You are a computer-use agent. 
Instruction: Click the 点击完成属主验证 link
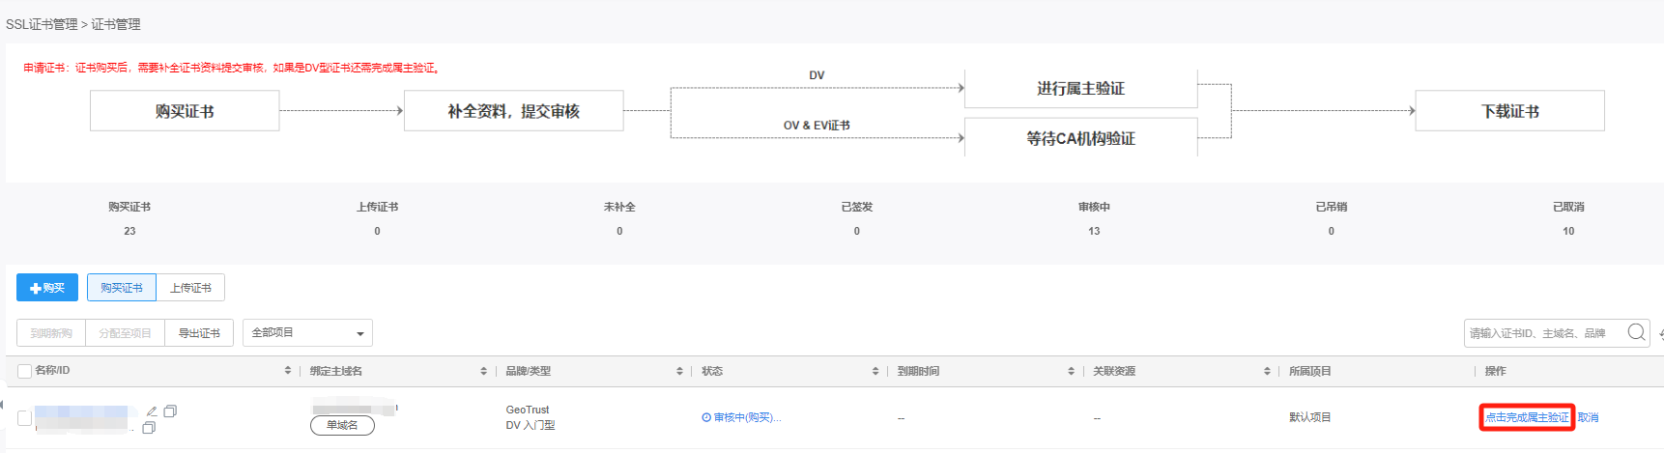pos(1527,417)
